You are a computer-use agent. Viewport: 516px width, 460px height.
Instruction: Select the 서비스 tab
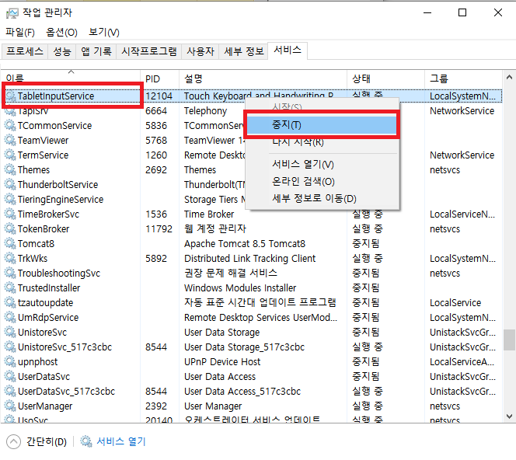click(288, 51)
